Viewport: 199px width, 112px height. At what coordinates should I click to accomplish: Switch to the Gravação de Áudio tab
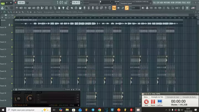[x=190, y=97]
